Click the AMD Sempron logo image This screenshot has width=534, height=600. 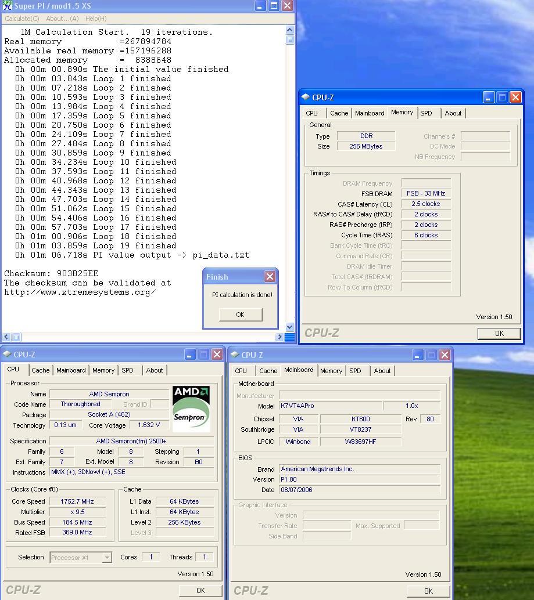(191, 409)
